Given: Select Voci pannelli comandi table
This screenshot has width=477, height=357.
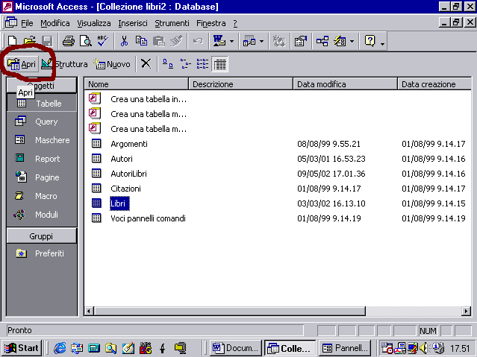Looking at the screenshot, I should pyautogui.click(x=148, y=218).
